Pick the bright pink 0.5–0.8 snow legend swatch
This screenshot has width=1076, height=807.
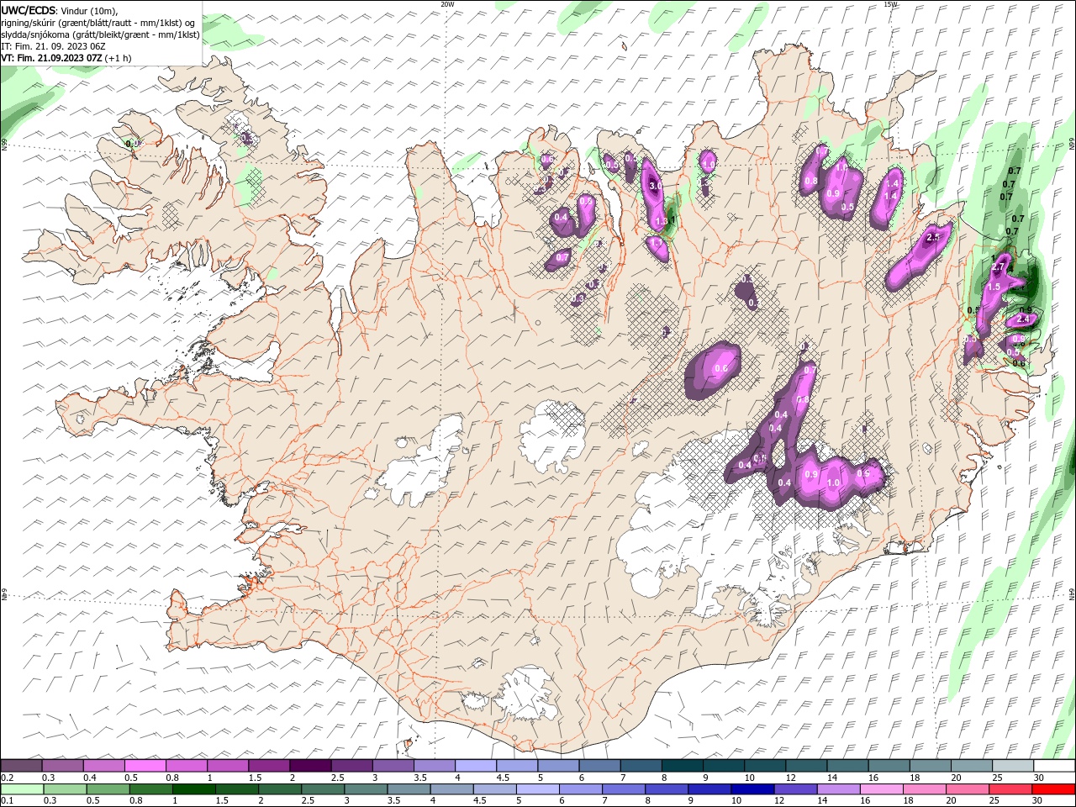145,766
